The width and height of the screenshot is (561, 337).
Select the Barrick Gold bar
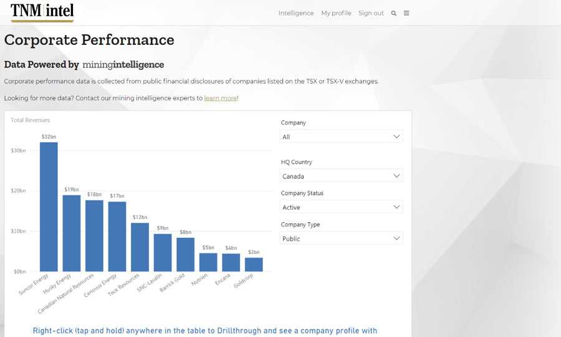pos(185,255)
